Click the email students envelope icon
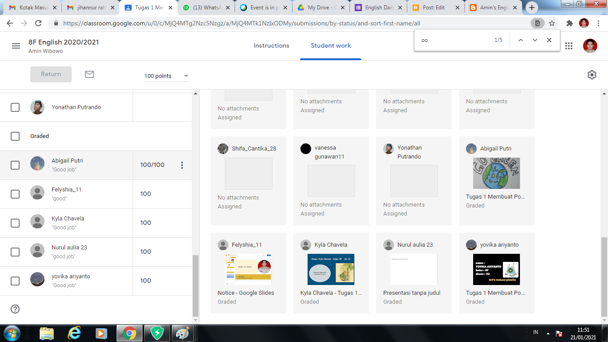608x342 pixels. [89, 74]
